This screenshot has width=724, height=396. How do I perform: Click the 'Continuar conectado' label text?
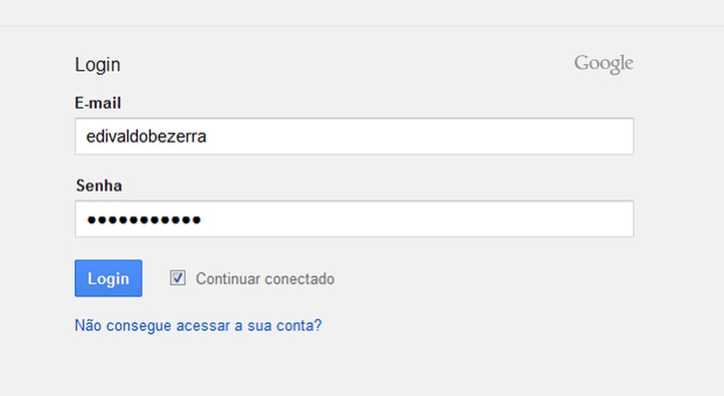tap(265, 279)
